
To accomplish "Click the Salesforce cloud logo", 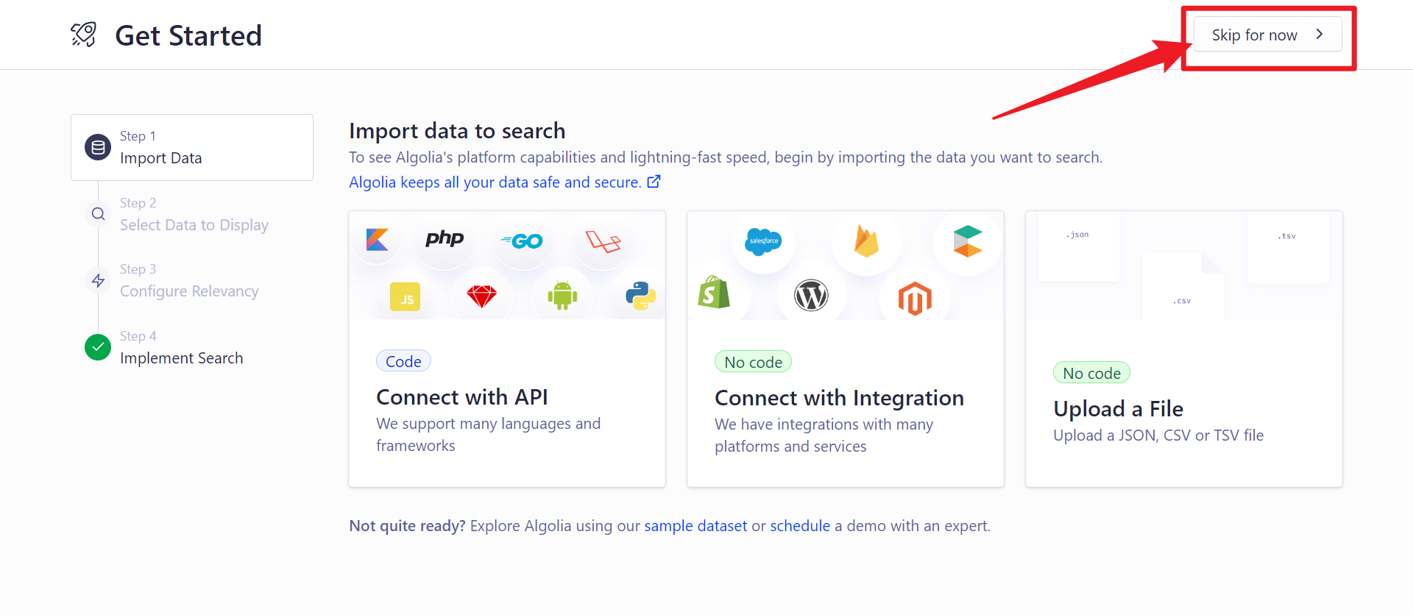I will 763,241.
